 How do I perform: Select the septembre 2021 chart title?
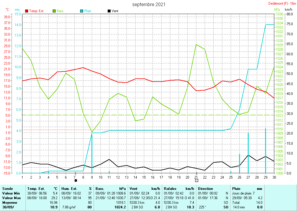pyautogui.click(x=149, y=4)
